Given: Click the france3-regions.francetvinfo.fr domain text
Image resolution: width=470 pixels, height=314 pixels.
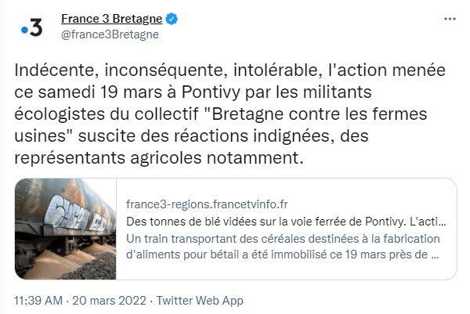Looking at the screenshot, I should 207,204.
